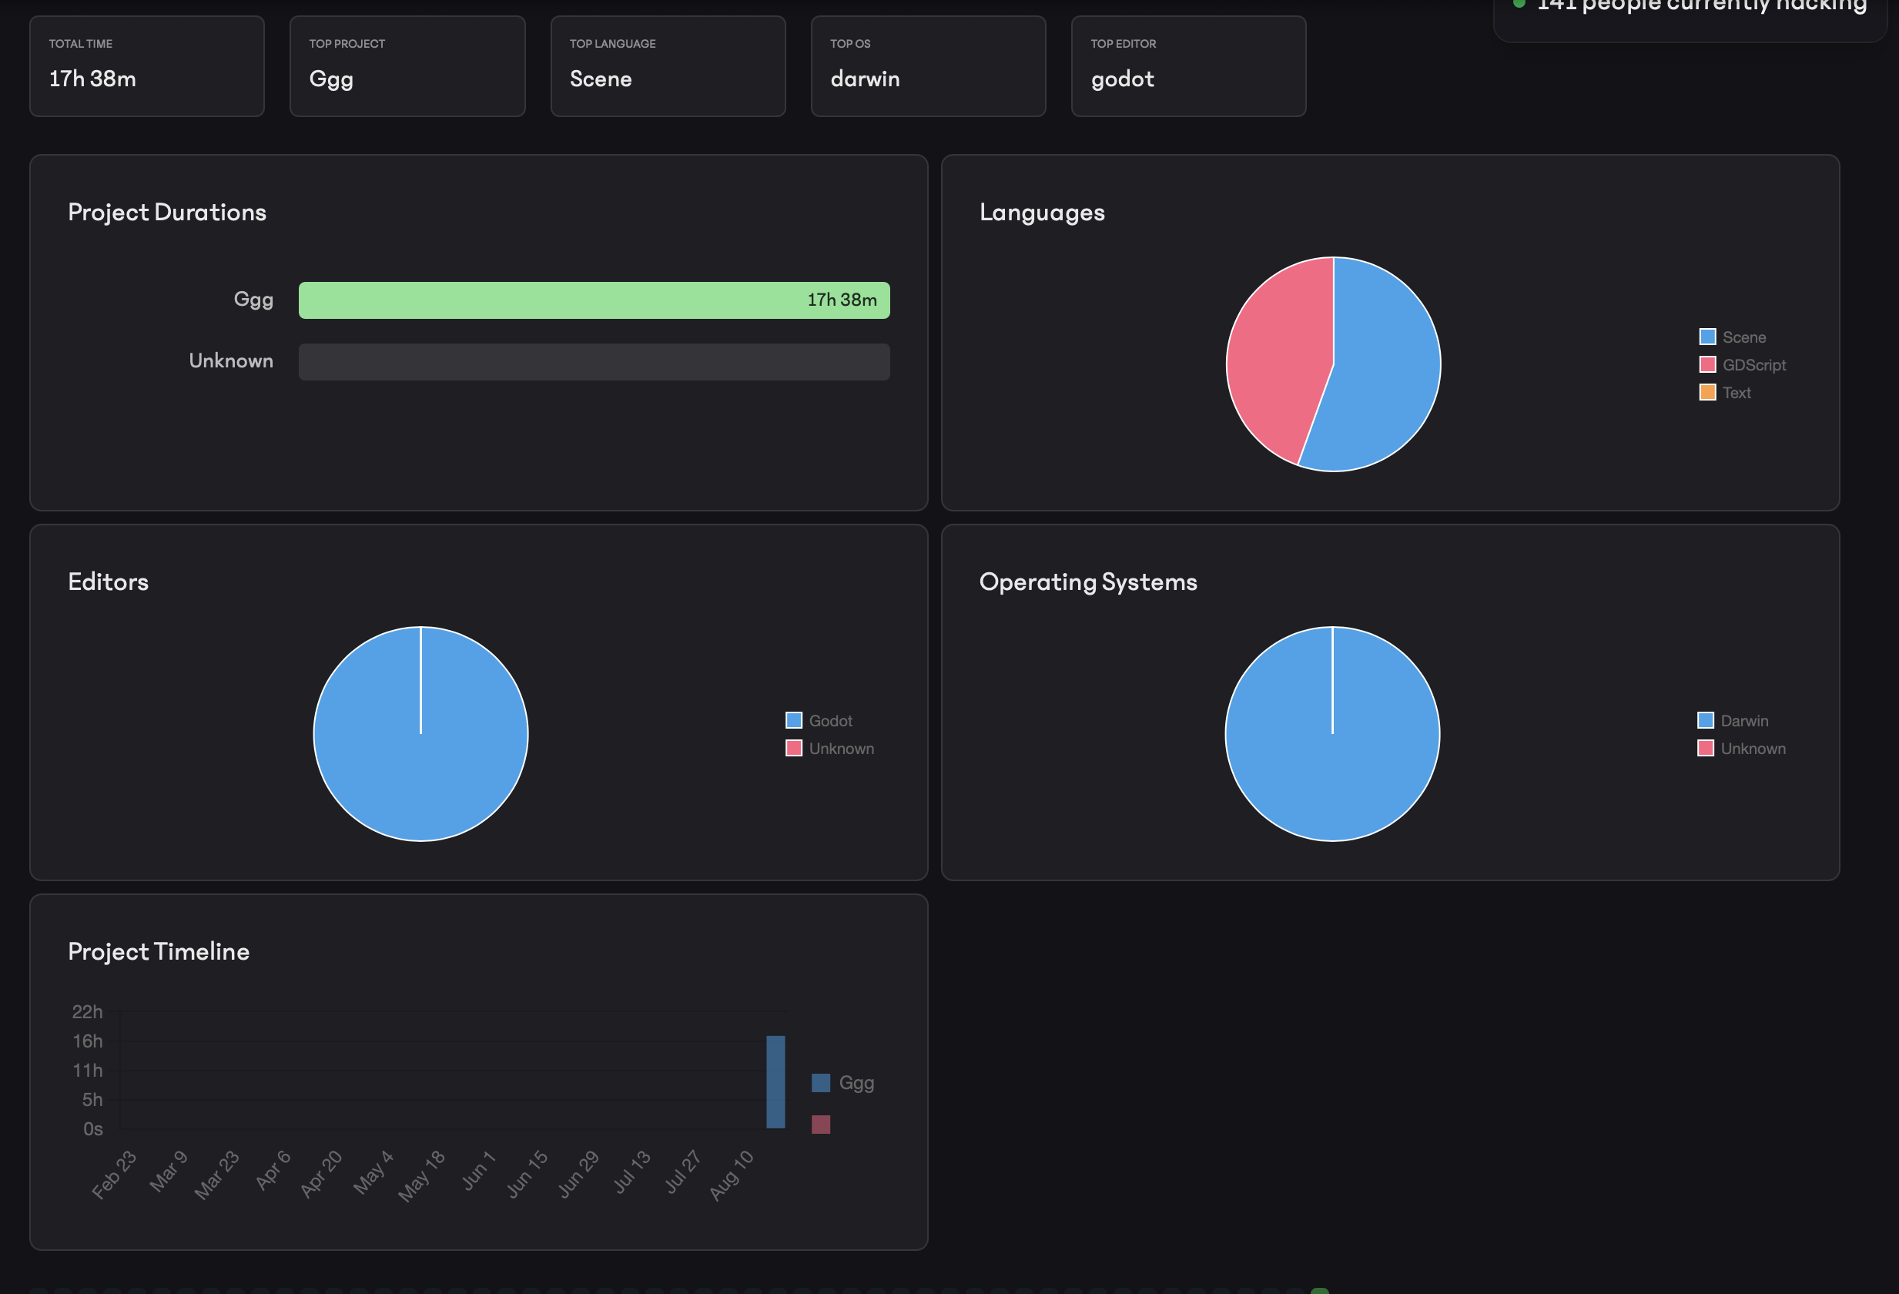Click the empty Unknown project duration bar
1899x1294 pixels.
click(593, 361)
